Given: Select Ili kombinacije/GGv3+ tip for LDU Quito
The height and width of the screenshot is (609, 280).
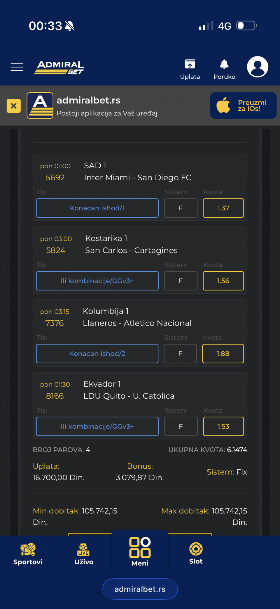Looking at the screenshot, I should (97, 426).
